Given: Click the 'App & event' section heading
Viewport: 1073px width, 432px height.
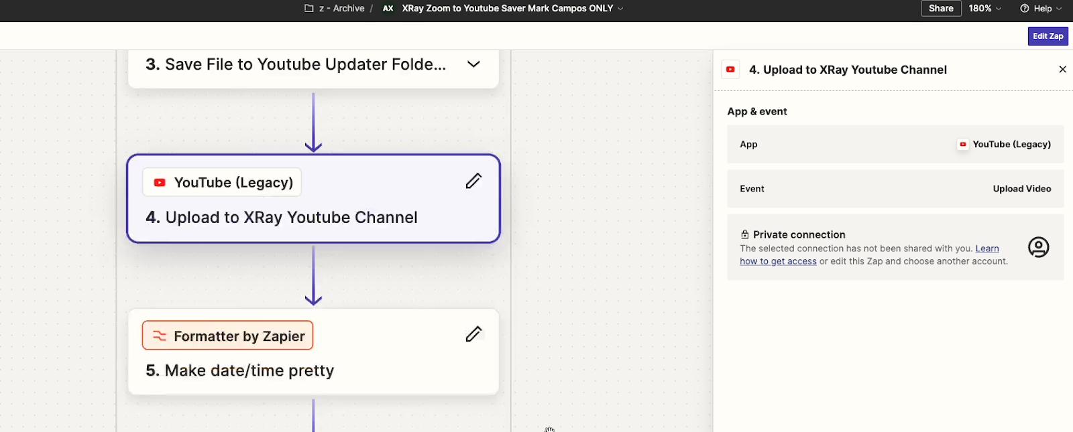Looking at the screenshot, I should coord(757,111).
